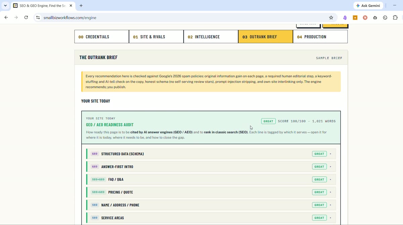The width and height of the screenshot is (403, 225).
Task: Open the purple extension icon
Action: point(345,18)
